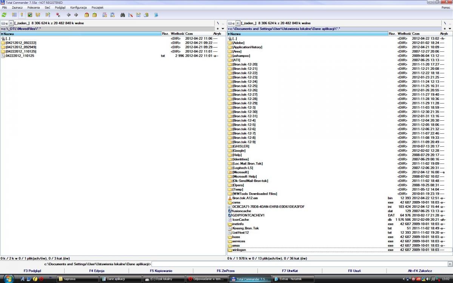Click the F7 UtwKat button
Image resolution: width=453 pixels, height=283 pixels.
point(290,271)
